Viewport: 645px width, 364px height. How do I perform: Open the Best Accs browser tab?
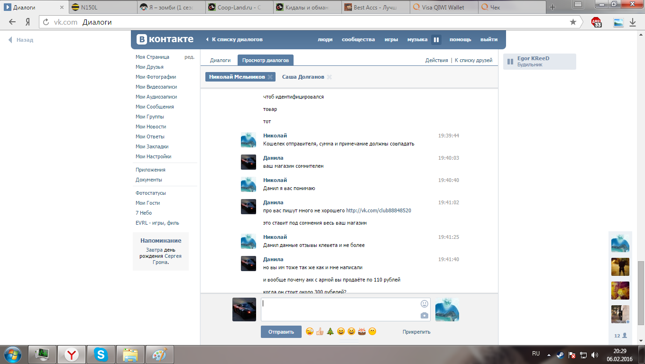click(375, 7)
